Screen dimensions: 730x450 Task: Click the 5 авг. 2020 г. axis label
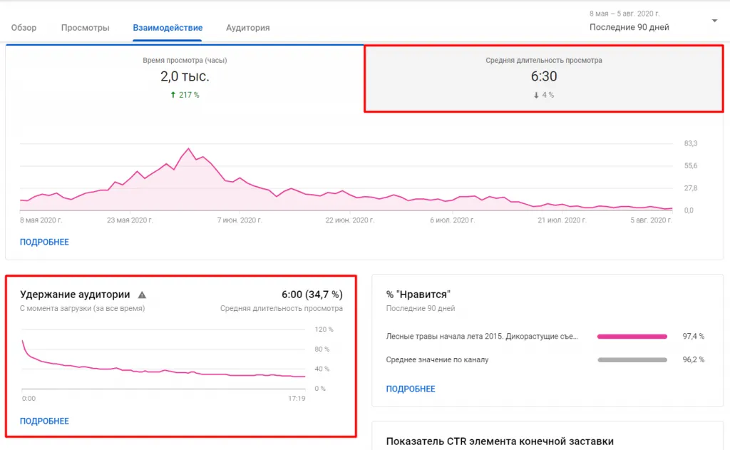[x=652, y=220]
